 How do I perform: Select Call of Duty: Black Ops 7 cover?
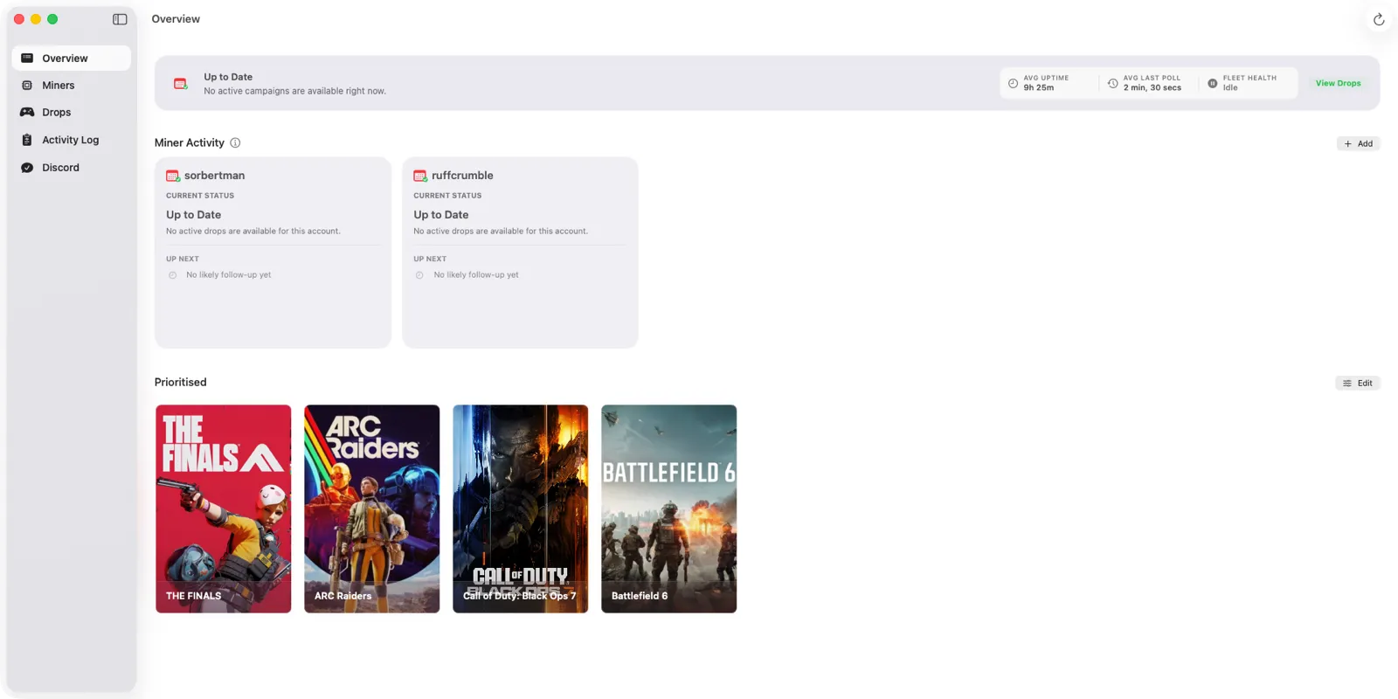click(521, 509)
